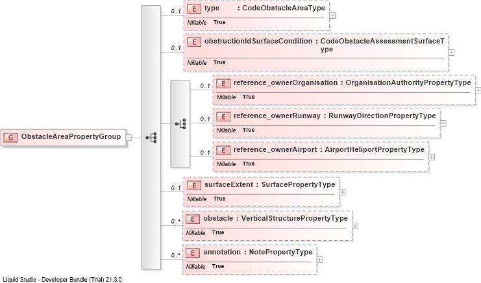The height and width of the screenshot is (283, 481).
Task: Click Nillable True under obstructionIdSurfaceCondition
Action: click(206, 62)
